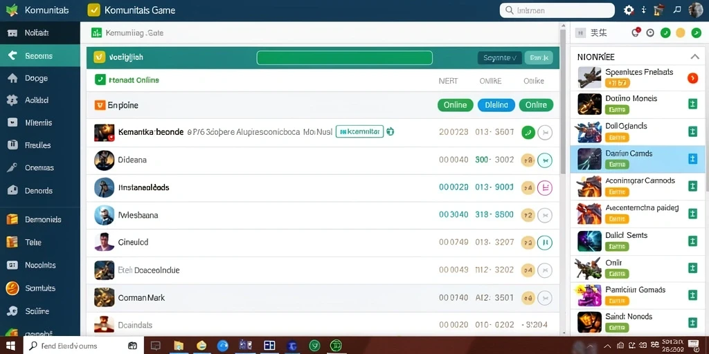Click the green bar in the teal header

(345, 58)
